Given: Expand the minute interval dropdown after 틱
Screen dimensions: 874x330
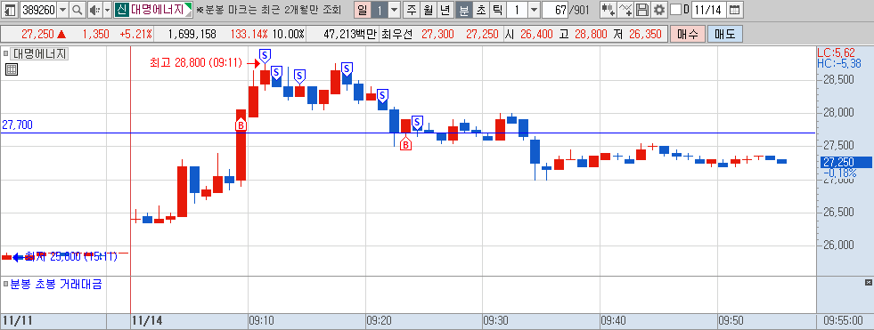Looking at the screenshot, I should coord(534,10).
